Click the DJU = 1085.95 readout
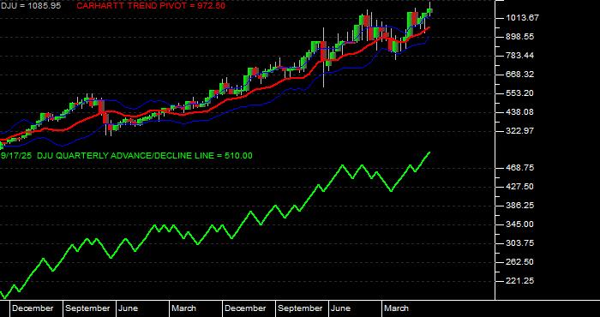Screen dimensions: 600x317 (31, 6)
